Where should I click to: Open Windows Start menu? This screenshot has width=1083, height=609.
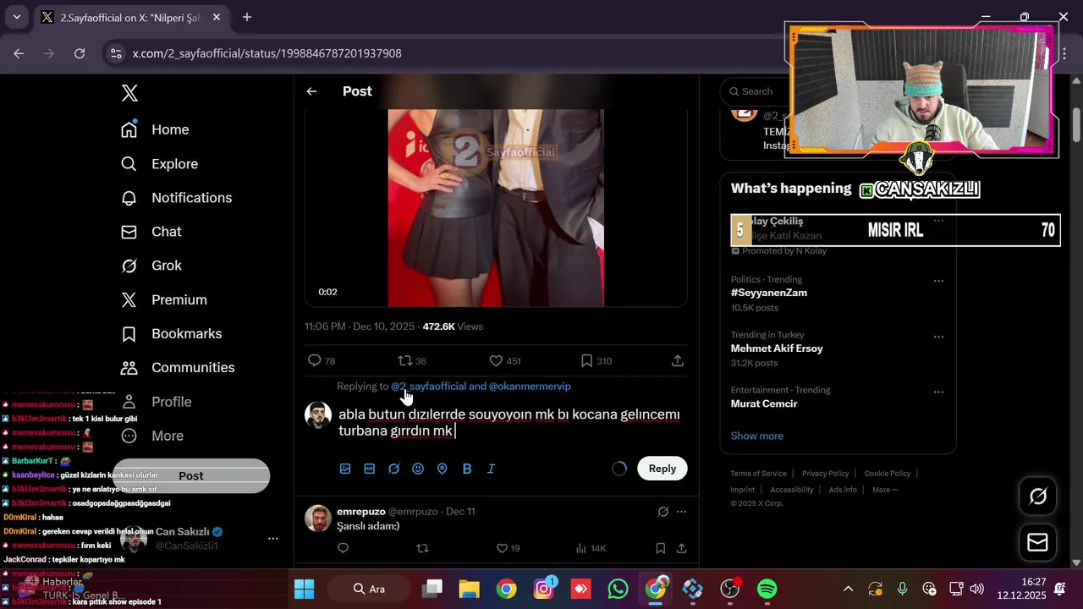(304, 589)
